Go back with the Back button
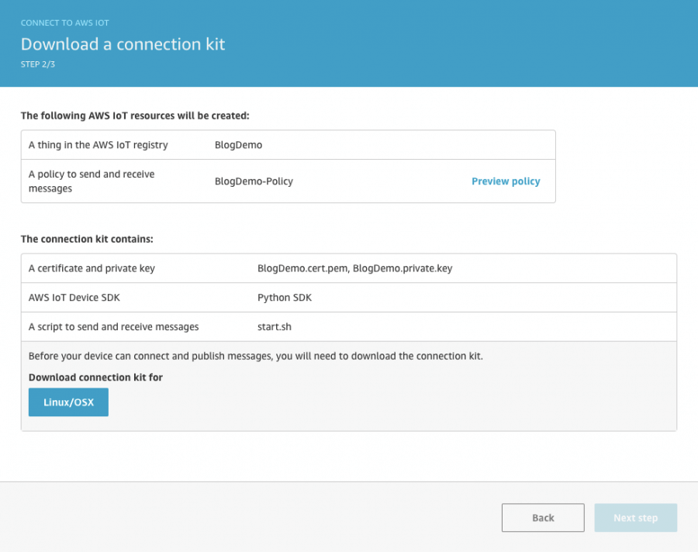Image resolution: width=698 pixels, height=552 pixels. (x=543, y=518)
